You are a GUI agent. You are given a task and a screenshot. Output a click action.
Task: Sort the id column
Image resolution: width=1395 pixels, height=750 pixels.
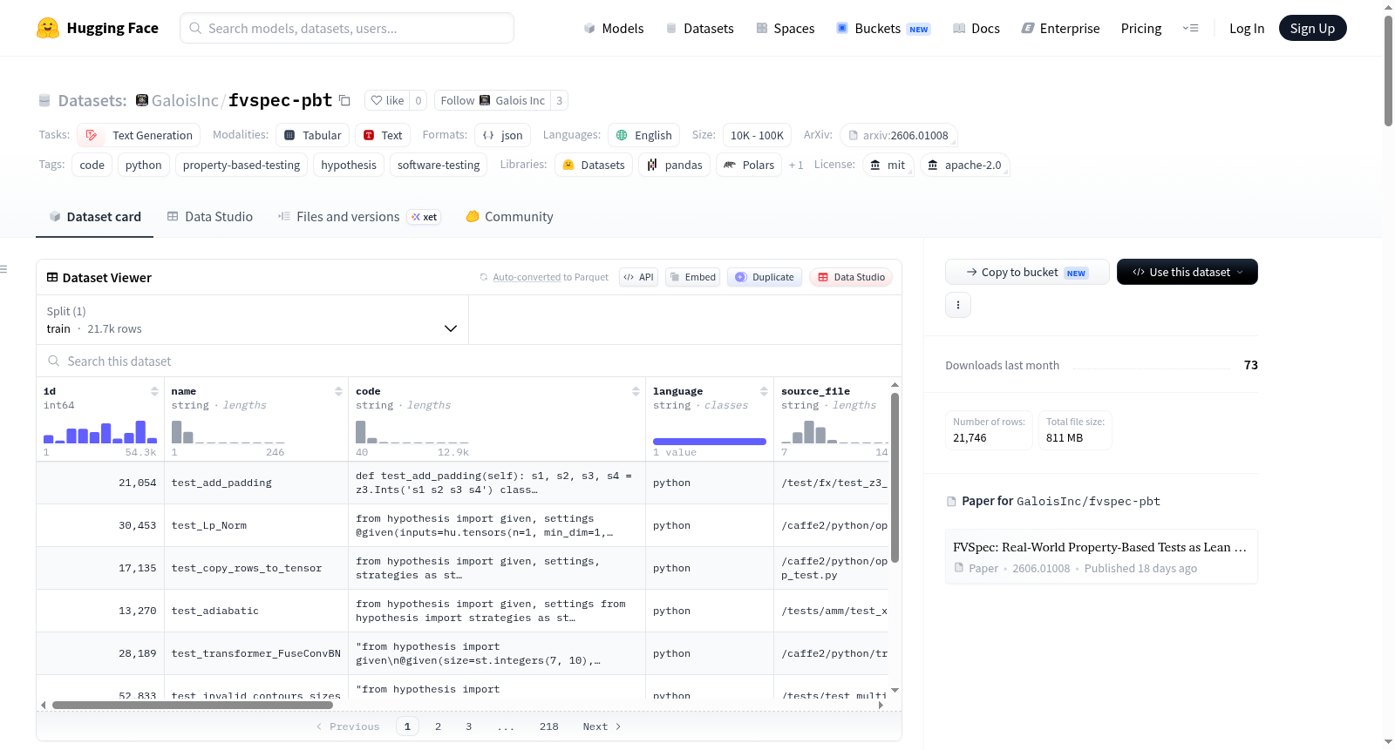click(154, 391)
